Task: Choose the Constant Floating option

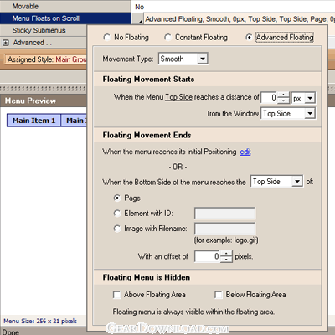Action: point(167,37)
